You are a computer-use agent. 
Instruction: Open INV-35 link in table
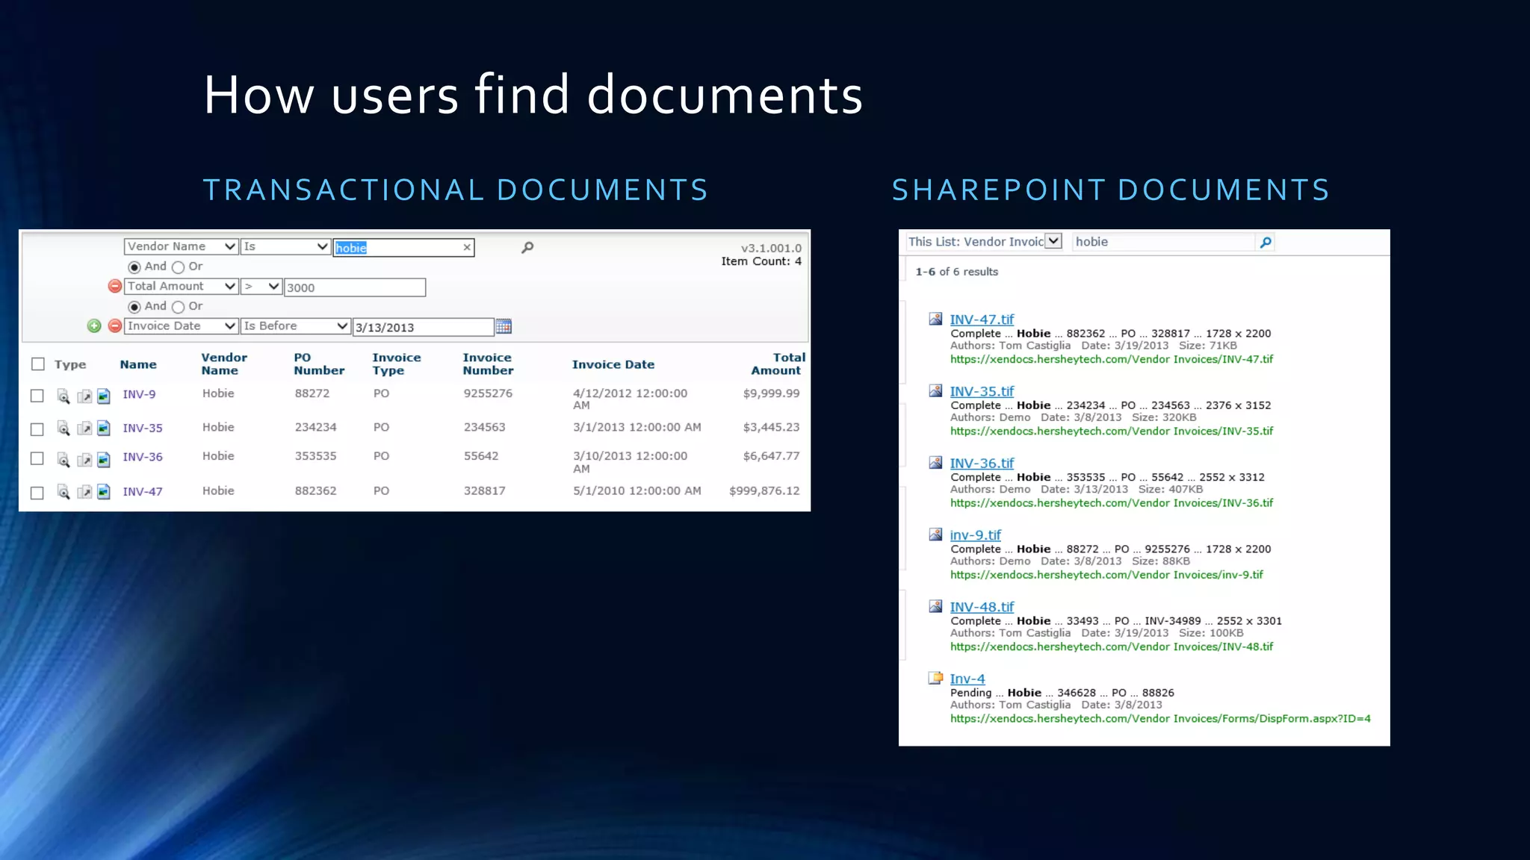click(143, 428)
